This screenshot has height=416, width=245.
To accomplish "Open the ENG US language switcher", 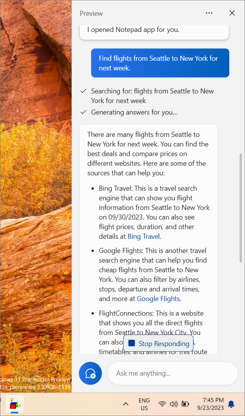I will pyautogui.click(x=144, y=404).
